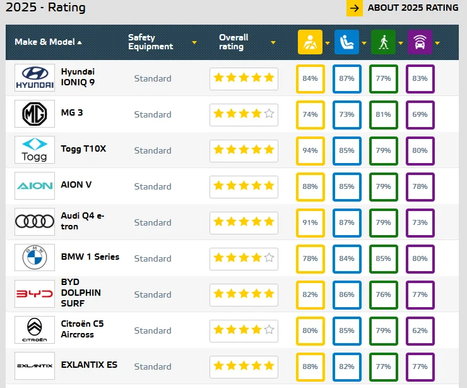Click the yellow 80% score for Citroën C5 Aircross

pos(310,331)
